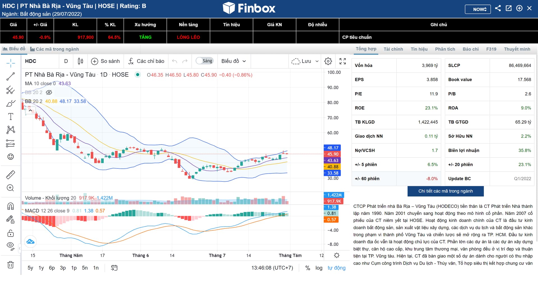Click the Lưu cloud save button
This screenshot has height=282, width=538.
(x=301, y=61)
